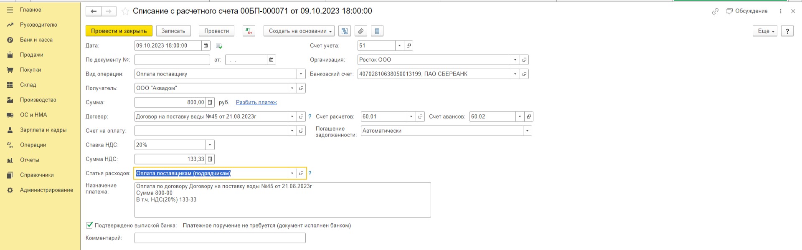Expand the Счет расчетов dropdown

(x=411, y=116)
